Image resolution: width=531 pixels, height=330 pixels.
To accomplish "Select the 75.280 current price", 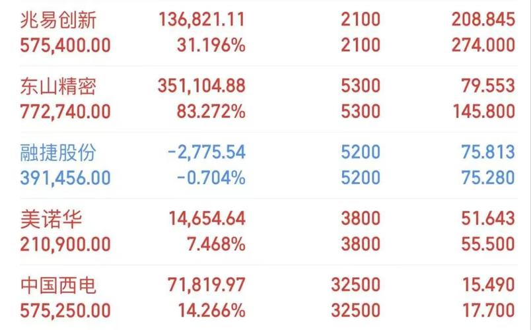I will (487, 178).
